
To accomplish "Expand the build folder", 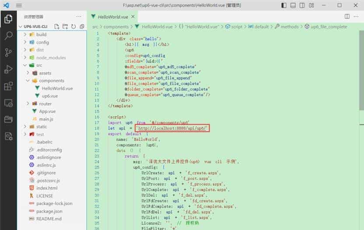I will click(41, 34).
